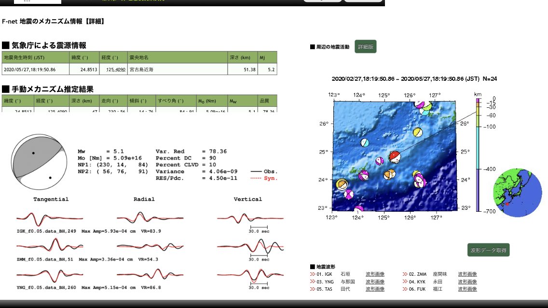This screenshot has width=548, height=308.
Task: Click the cyan segment of the depth scale
Action: coord(478,148)
